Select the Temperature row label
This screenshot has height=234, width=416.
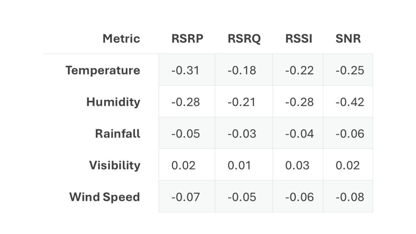coord(103,70)
